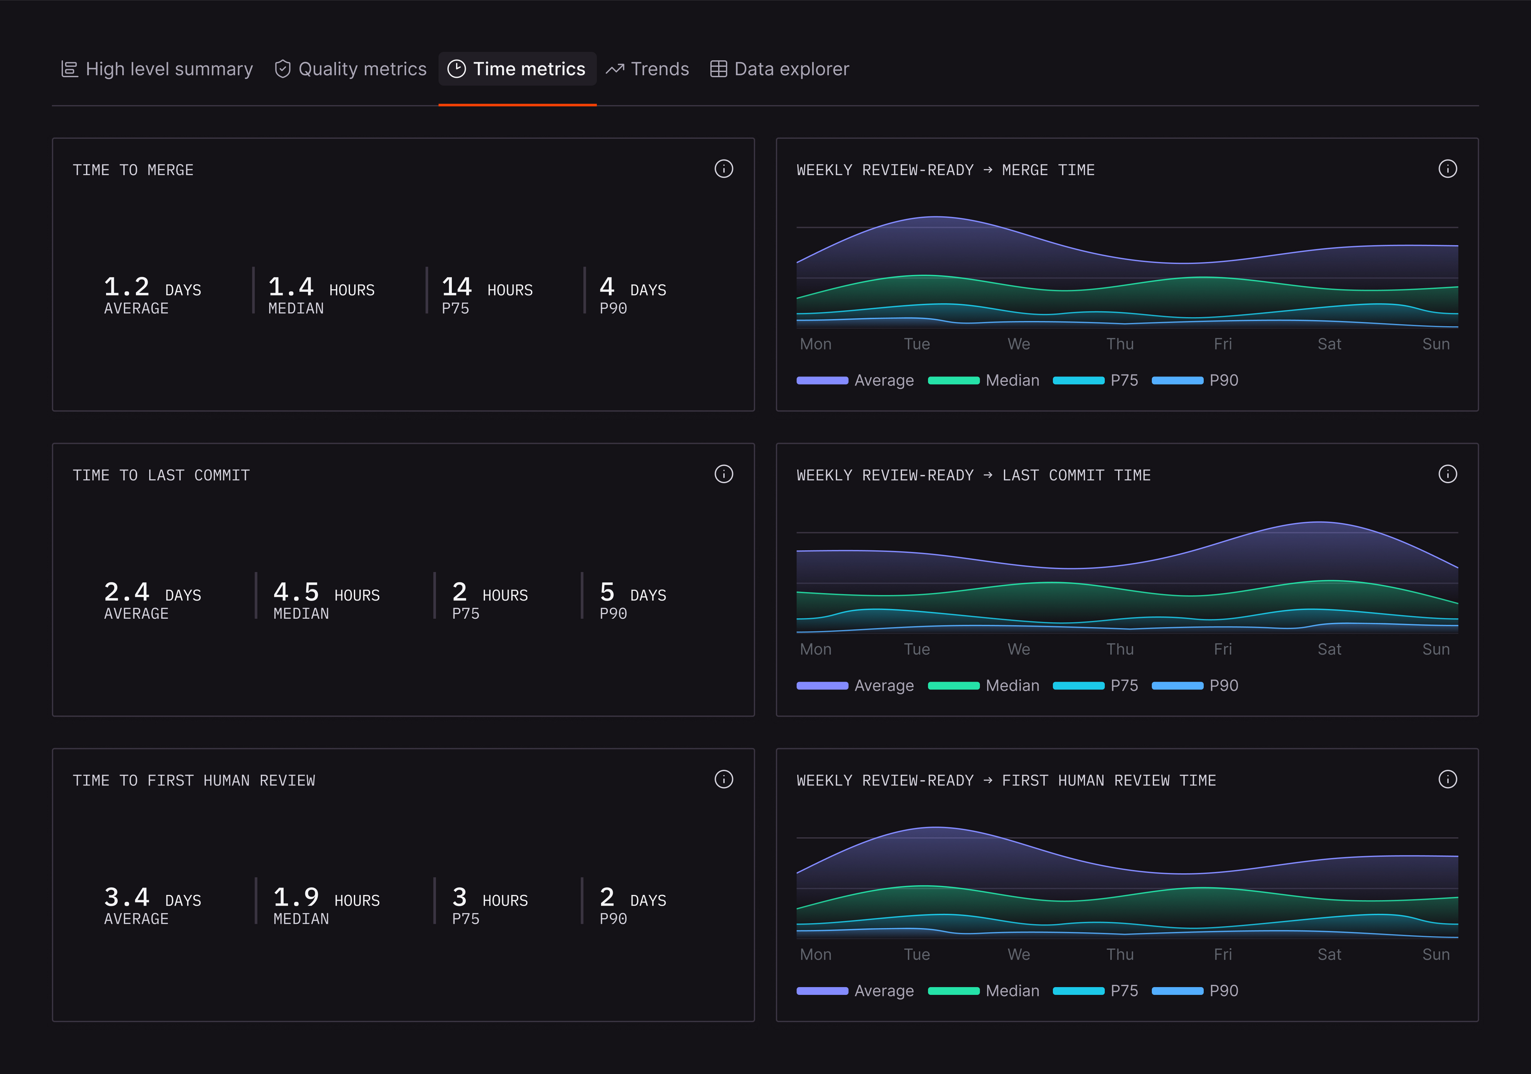Click the 2.4 days average value
The width and height of the screenshot is (1531, 1074).
click(x=127, y=592)
